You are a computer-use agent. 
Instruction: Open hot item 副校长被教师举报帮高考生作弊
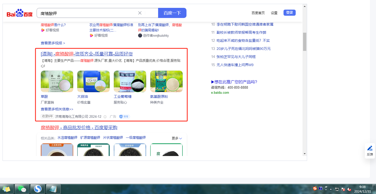[241, 32]
